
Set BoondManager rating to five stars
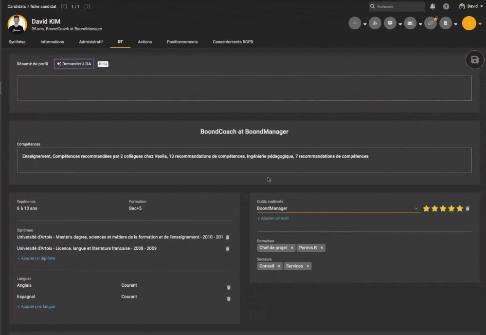pos(460,208)
